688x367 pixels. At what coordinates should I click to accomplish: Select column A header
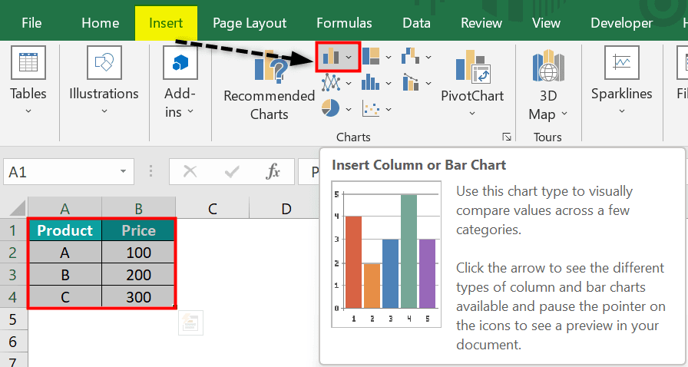click(65, 208)
